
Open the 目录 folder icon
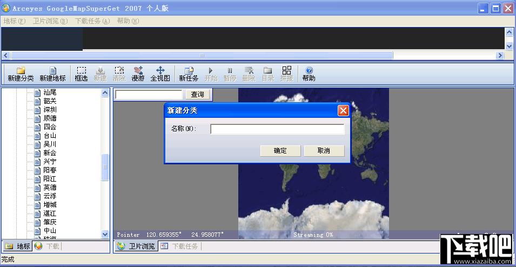(x=268, y=74)
